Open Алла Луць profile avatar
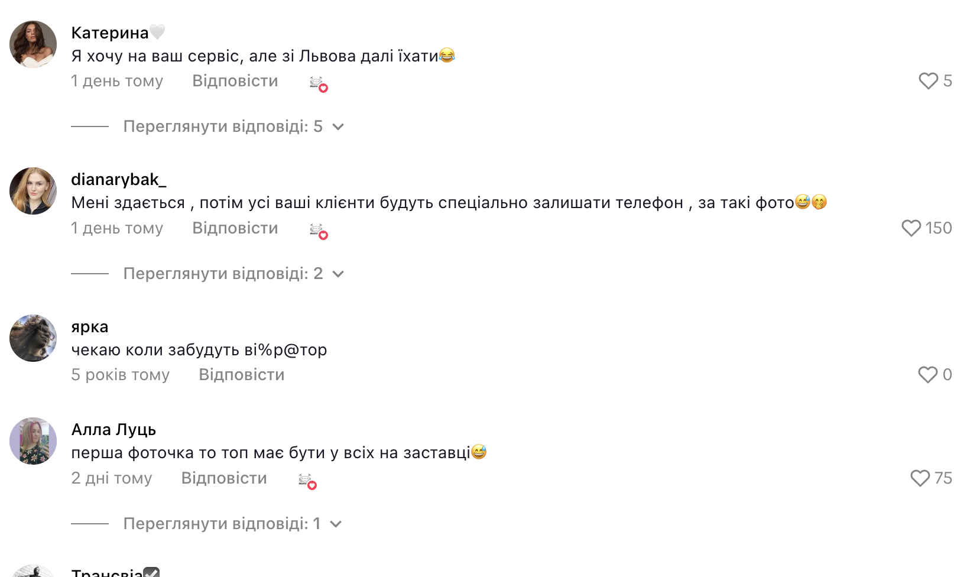 coord(33,441)
